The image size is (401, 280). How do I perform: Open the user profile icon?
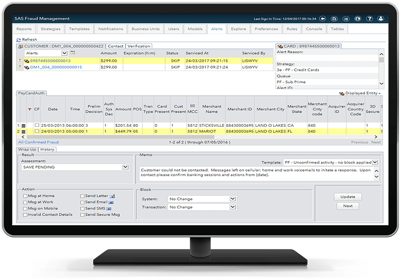(x=381, y=19)
